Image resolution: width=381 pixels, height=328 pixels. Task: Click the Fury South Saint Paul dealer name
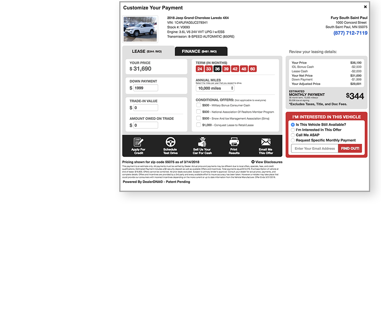coord(349,18)
